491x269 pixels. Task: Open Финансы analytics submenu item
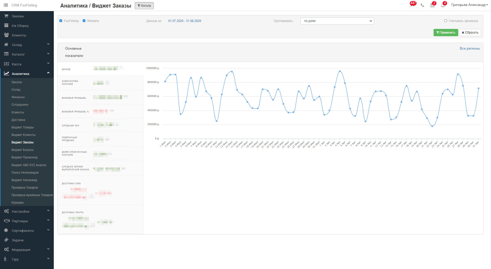pos(18,97)
